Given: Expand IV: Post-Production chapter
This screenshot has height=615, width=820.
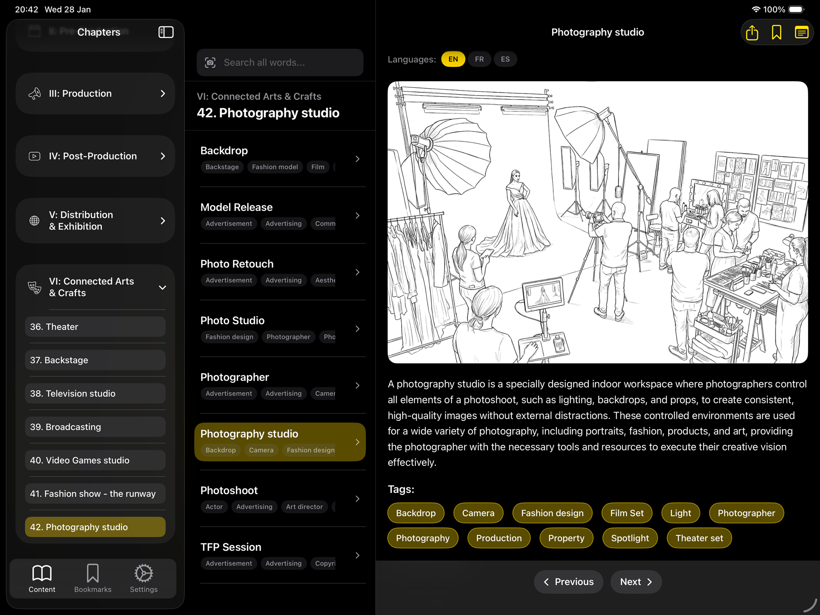Looking at the screenshot, I should 95,156.
